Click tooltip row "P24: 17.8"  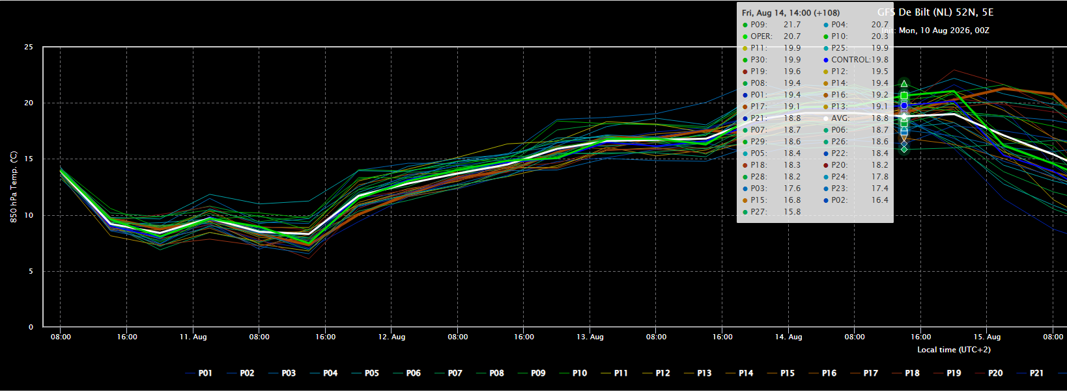(856, 177)
